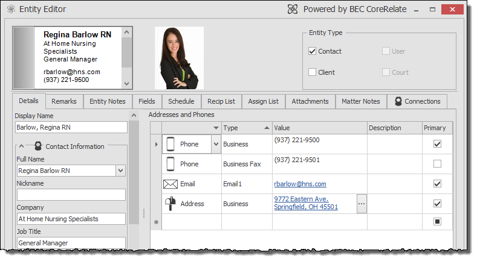Click the Regina Barlow profile photo
This screenshot has width=477, height=261.
(179, 58)
